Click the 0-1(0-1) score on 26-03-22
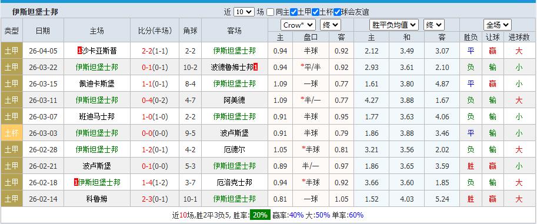537x224 pixels. pos(155,68)
